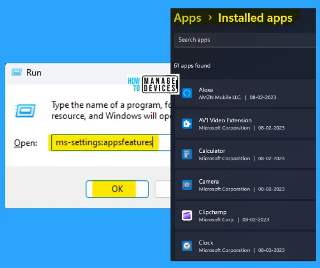Click the Open: label in Run
This screenshot has height=268, width=320.
point(26,143)
